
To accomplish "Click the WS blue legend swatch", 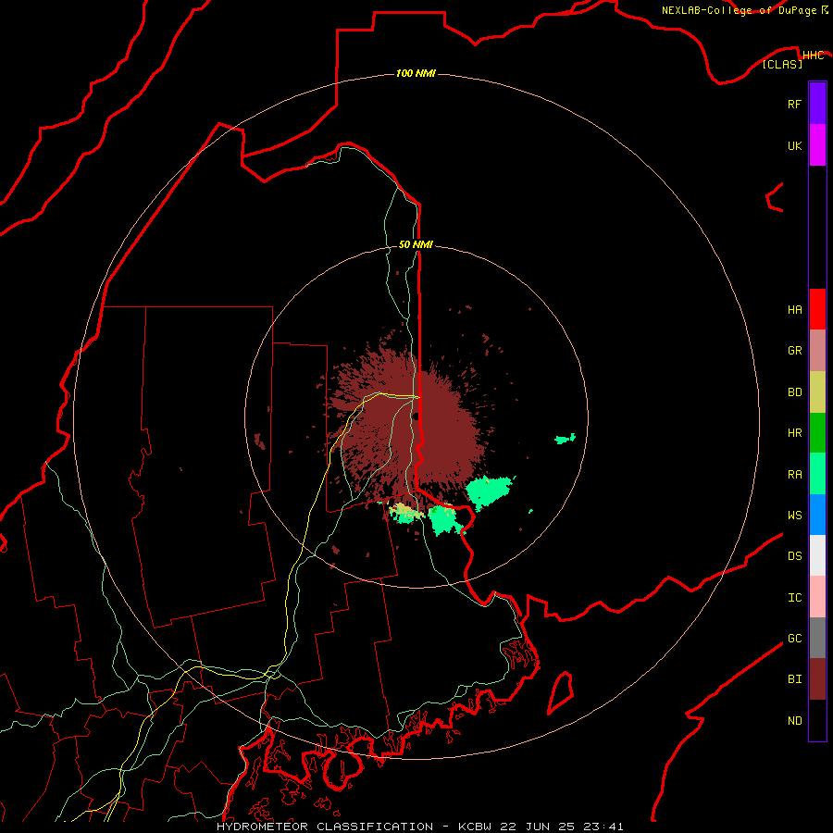I will (x=817, y=515).
